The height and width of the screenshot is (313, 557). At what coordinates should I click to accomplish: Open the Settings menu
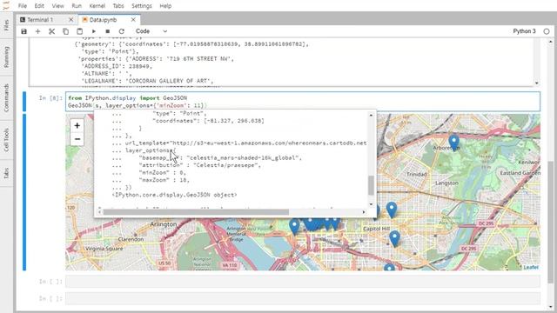tap(141, 6)
